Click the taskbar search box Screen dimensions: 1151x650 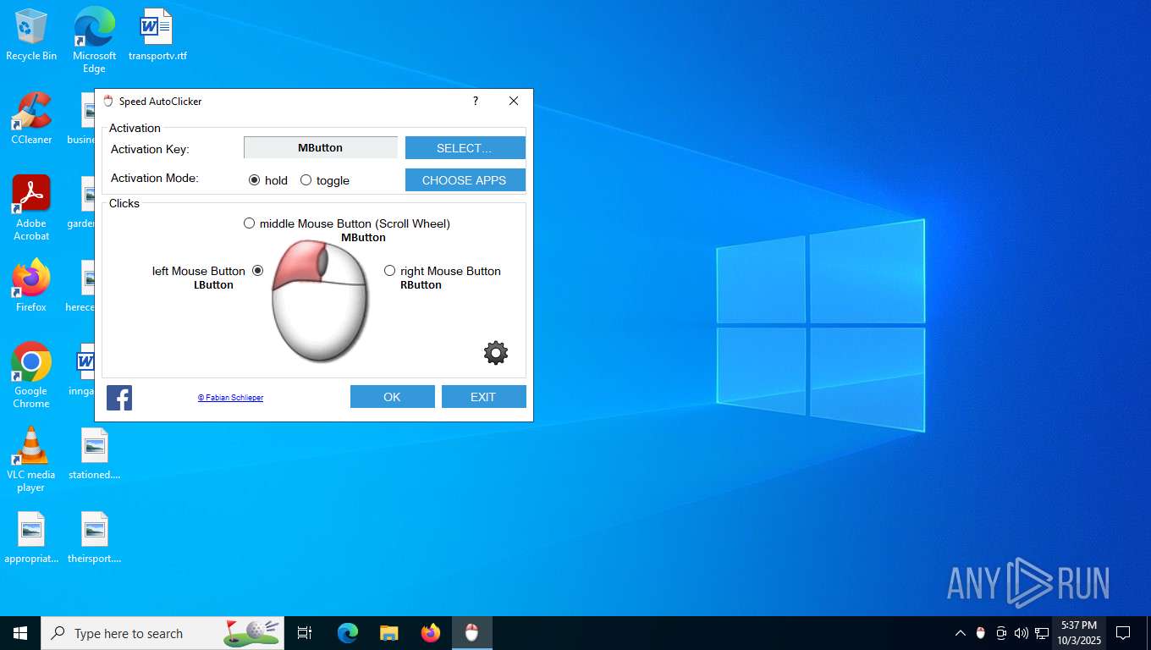point(162,633)
